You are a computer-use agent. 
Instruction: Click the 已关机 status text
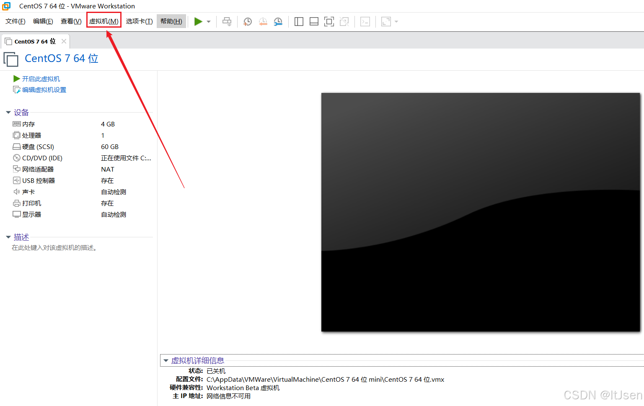[x=216, y=371]
